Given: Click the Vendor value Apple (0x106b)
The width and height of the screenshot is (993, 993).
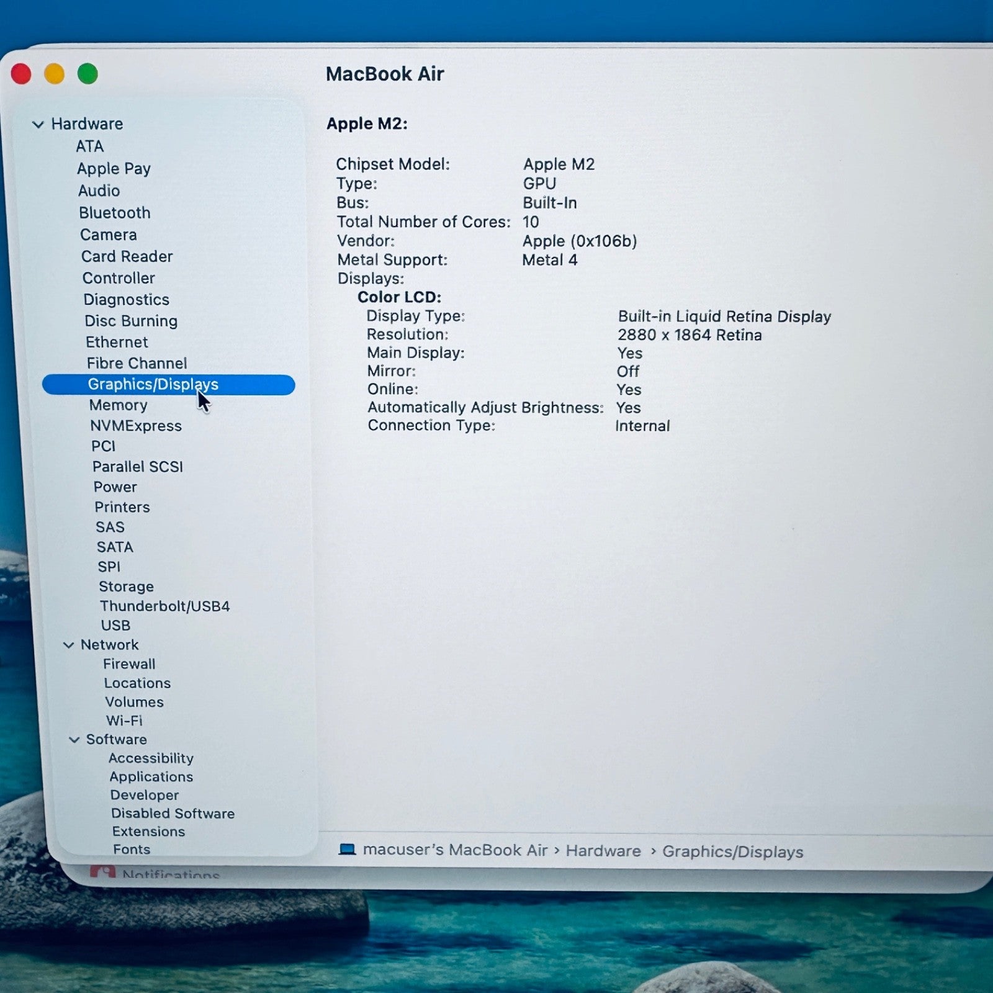Looking at the screenshot, I should pos(580,241).
